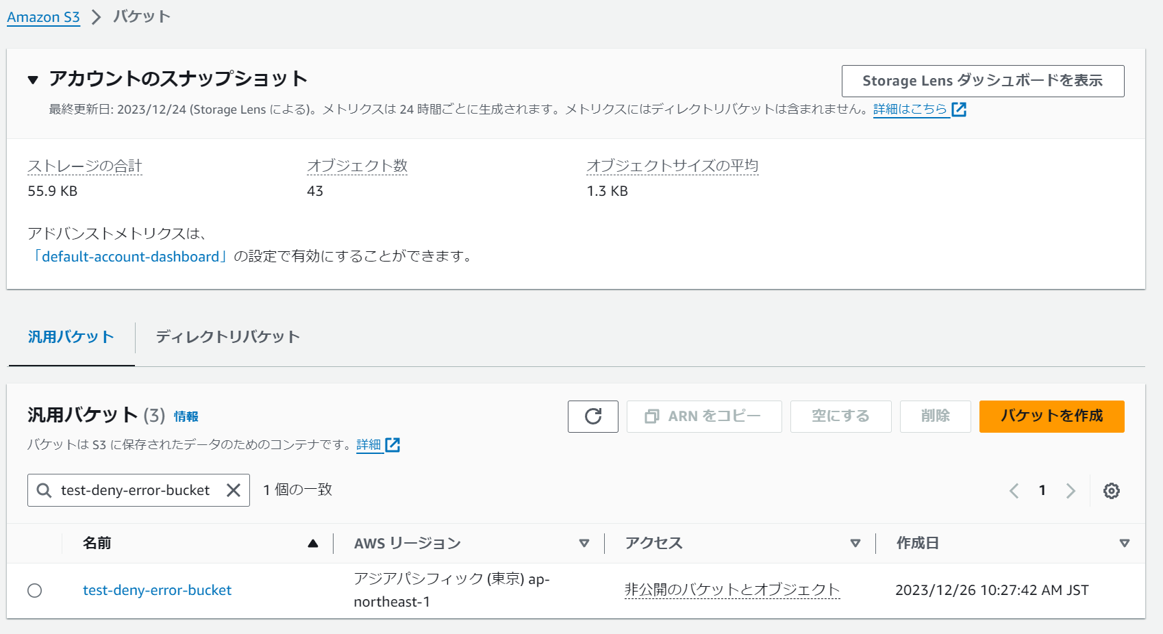This screenshot has height=634, width=1163.
Task: Click 非公開のバケットとオブジェクト access text
Action: 732,590
